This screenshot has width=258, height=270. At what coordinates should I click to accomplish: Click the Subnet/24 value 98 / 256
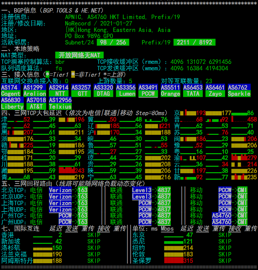[x=111, y=42]
